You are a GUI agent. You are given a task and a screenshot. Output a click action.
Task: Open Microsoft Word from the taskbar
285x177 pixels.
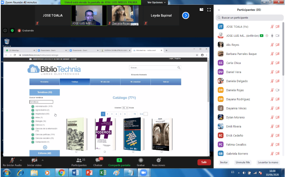75,173
